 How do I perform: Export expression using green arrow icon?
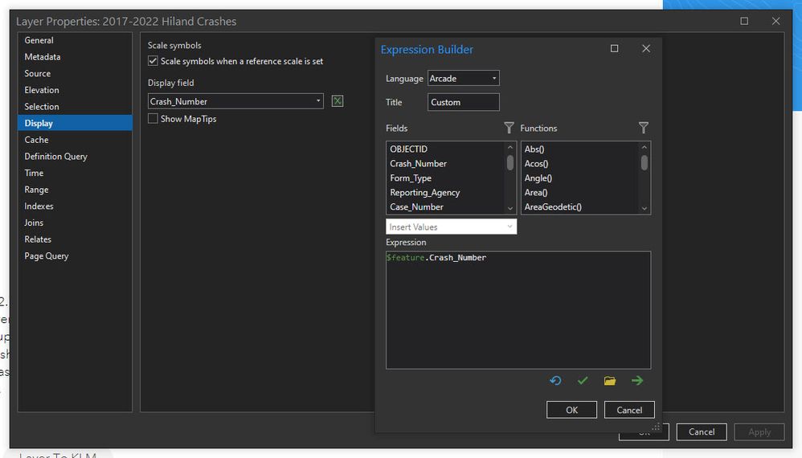pyautogui.click(x=636, y=381)
